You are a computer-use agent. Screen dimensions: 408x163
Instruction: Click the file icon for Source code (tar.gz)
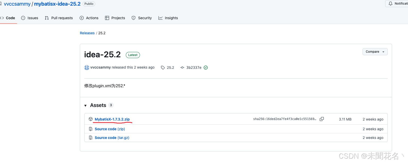pos(91,138)
